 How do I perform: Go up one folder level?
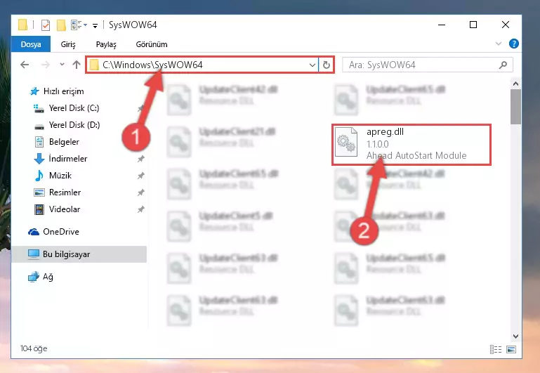pos(77,65)
